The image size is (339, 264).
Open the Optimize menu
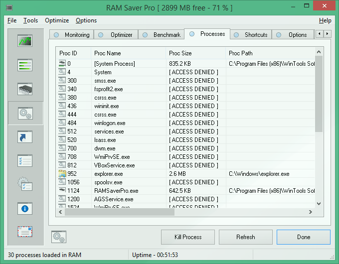pyautogui.click(x=57, y=20)
